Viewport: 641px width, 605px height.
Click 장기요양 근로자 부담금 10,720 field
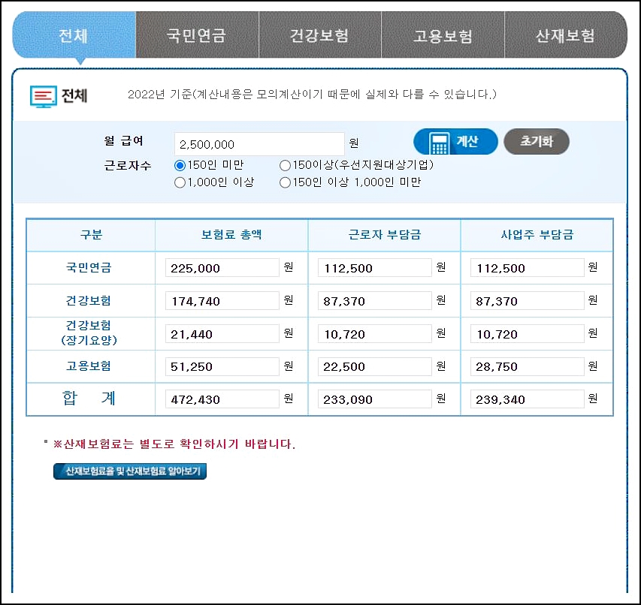pyautogui.click(x=374, y=334)
